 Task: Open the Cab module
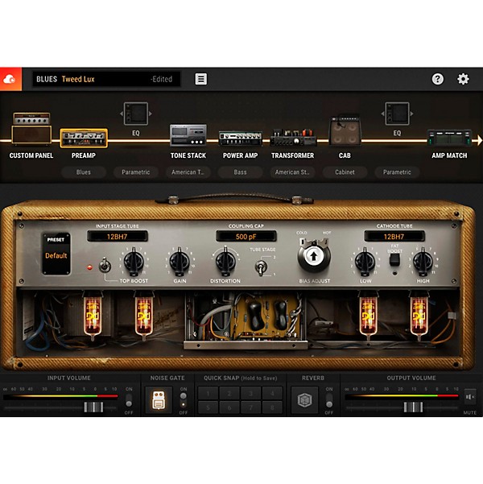(x=345, y=132)
